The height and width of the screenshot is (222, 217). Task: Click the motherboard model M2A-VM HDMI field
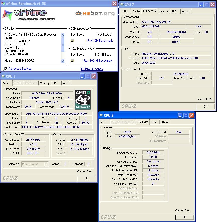[x=163, y=27]
